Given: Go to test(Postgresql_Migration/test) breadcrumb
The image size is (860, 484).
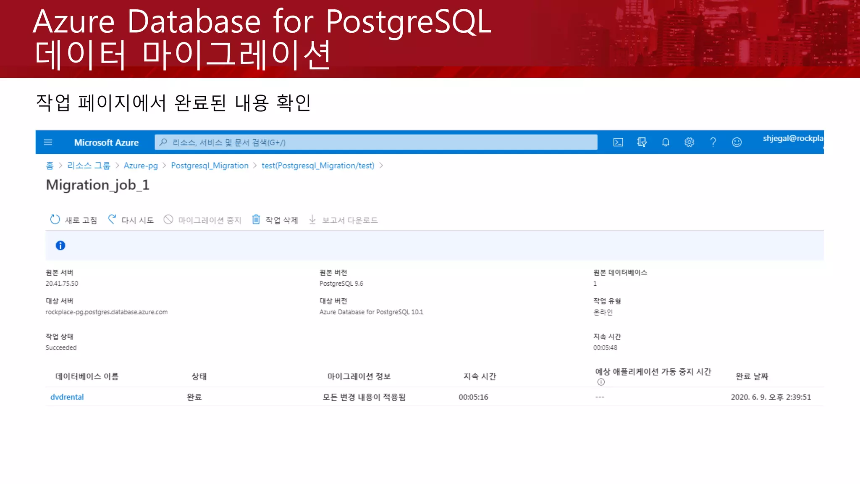Looking at the screenshot, I should pos(318,166).
